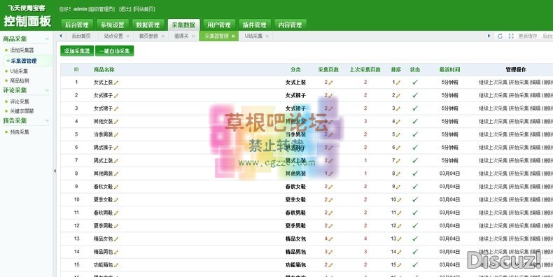553x277 pixels.
Task: Click 开始采集 for row 2
Action: point(519,96)
